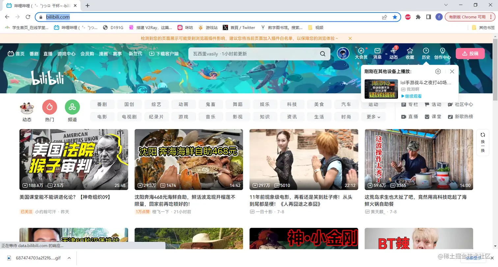Screen dimensions: 498x267
Task: Open the 社区中心 link
Action: click(460, 104)
